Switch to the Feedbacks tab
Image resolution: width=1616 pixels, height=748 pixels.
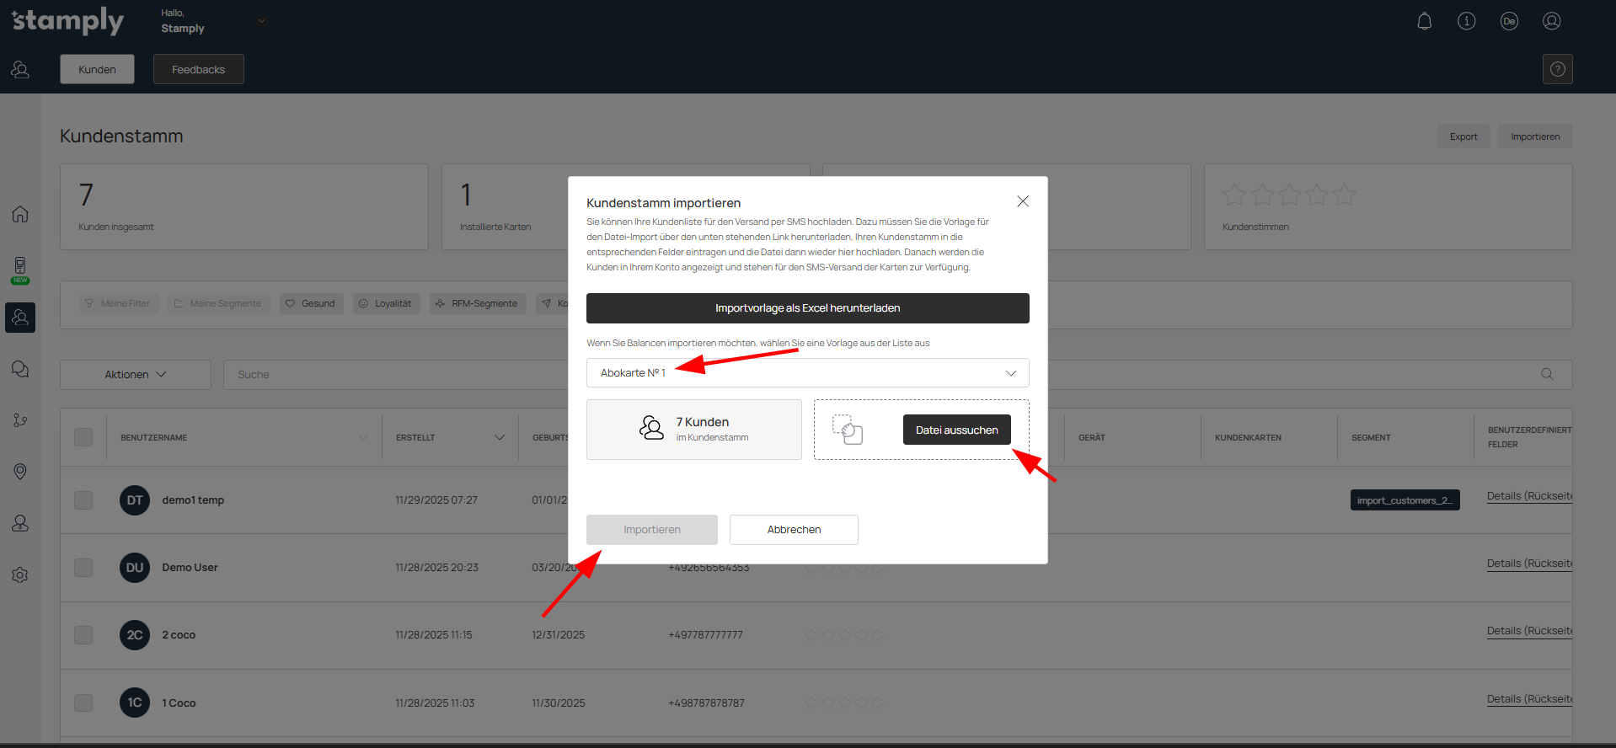tap(198, 69)
